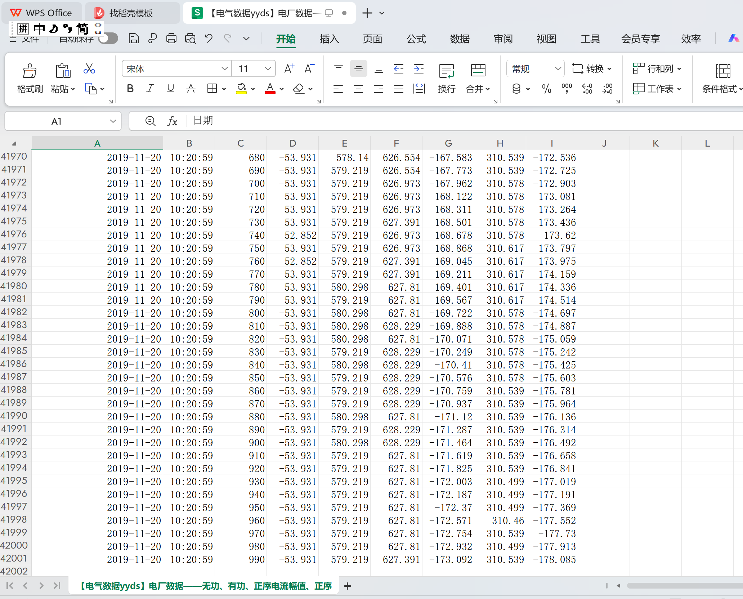Toggle the auto-save switch

(108, 38)
